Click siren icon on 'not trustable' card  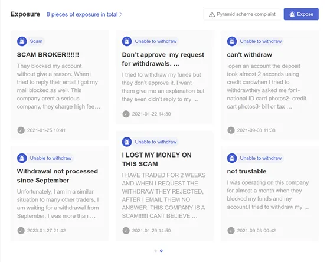tap(232, 158)
